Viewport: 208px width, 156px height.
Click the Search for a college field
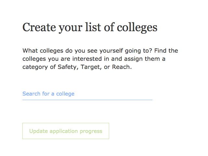point(87,94)
